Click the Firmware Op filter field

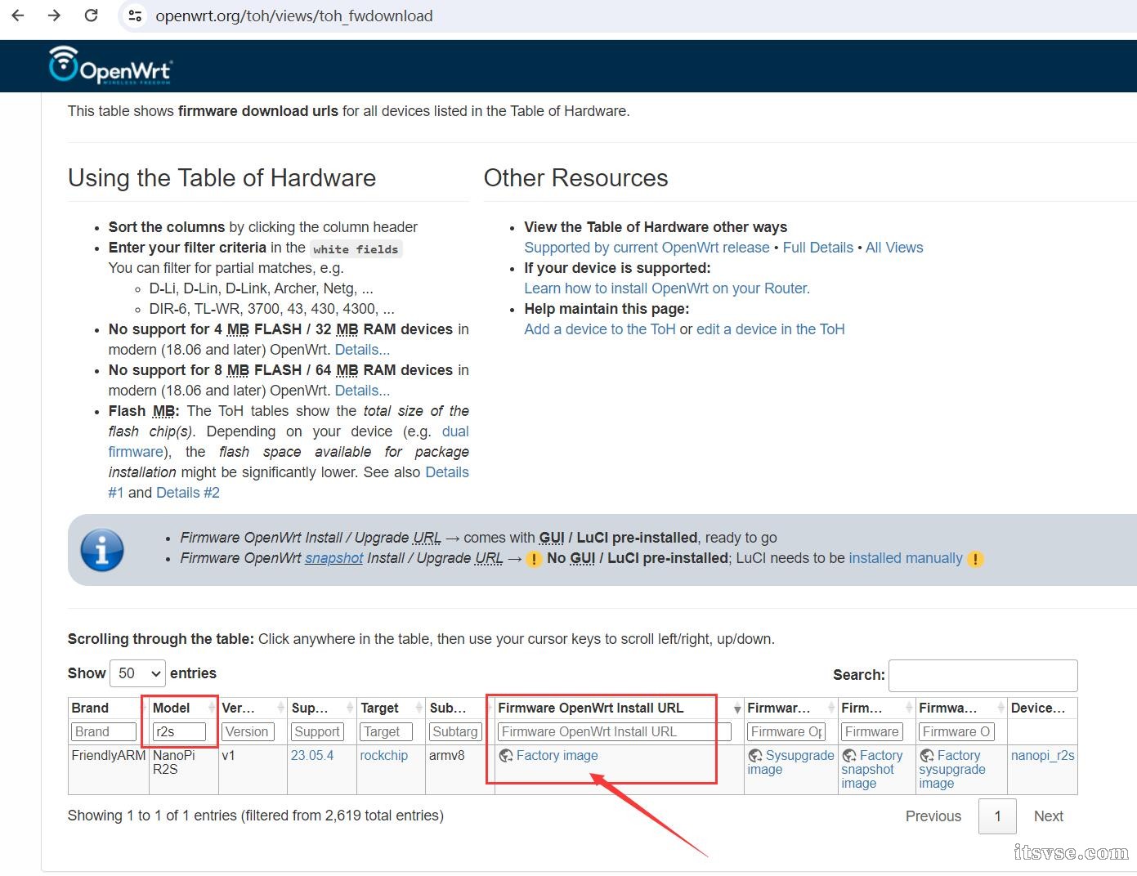coord(786,732)
